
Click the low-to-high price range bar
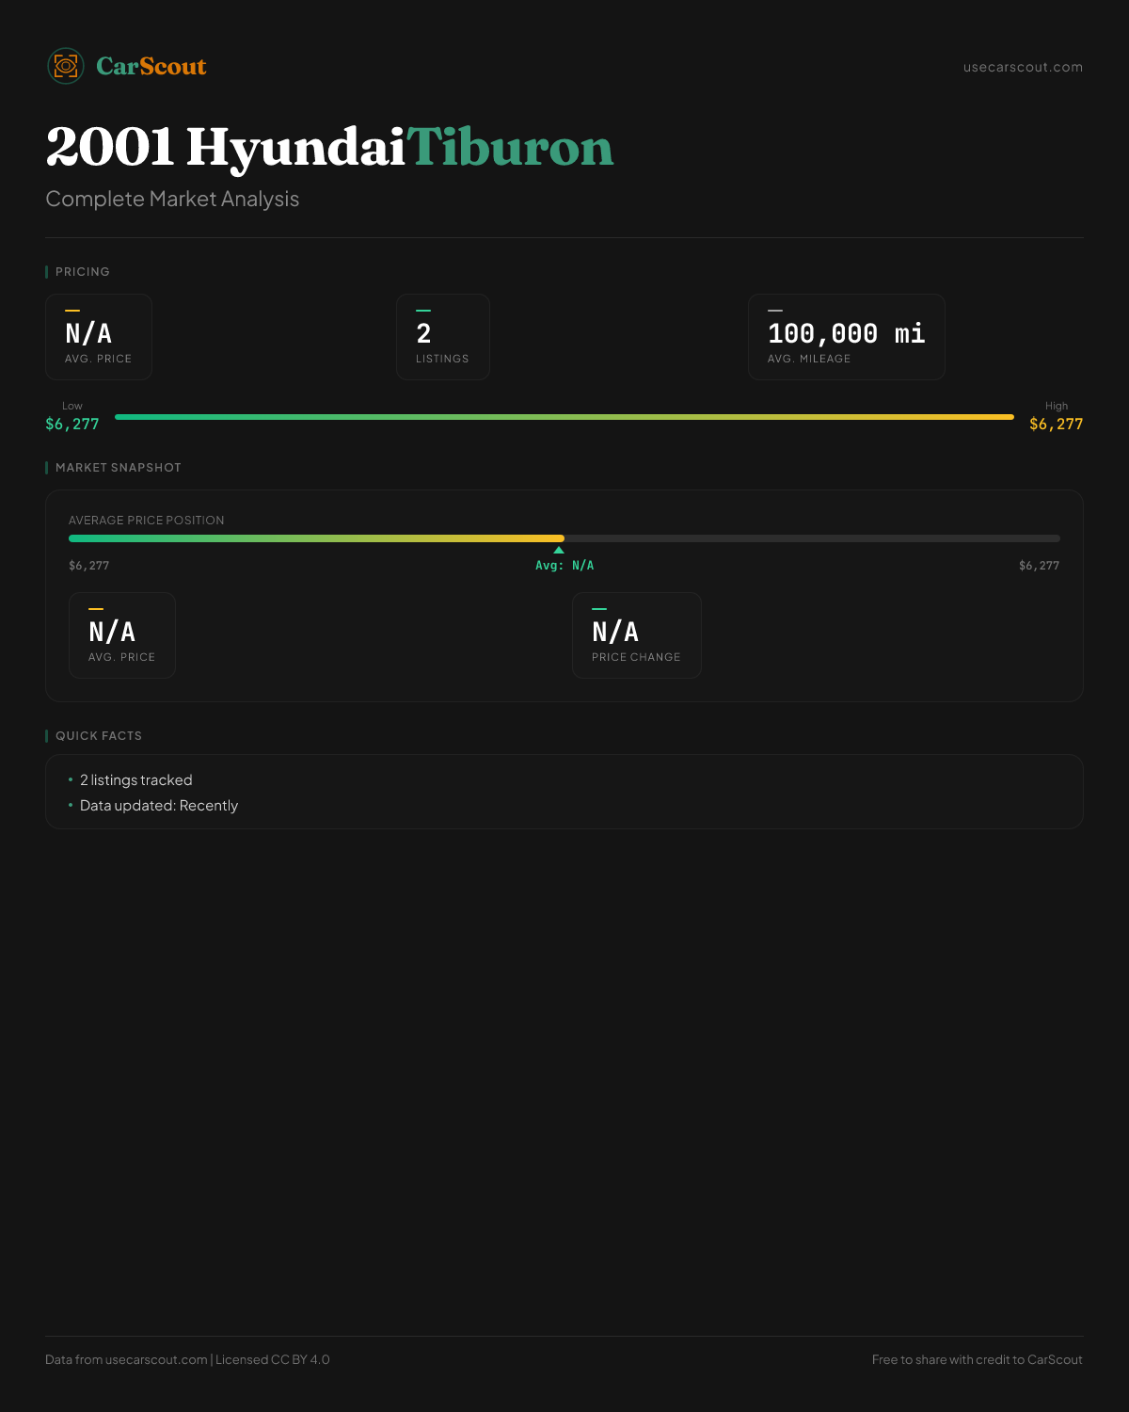click(x=564, y=416)
